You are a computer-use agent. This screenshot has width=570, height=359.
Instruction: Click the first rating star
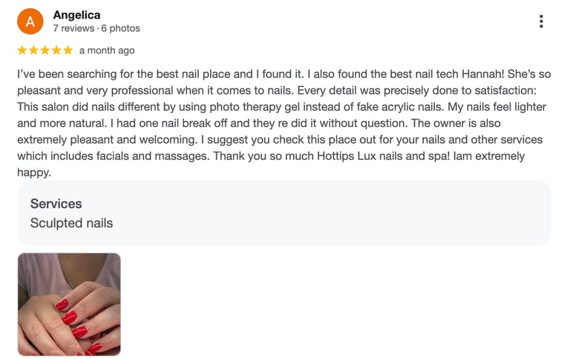22,51
